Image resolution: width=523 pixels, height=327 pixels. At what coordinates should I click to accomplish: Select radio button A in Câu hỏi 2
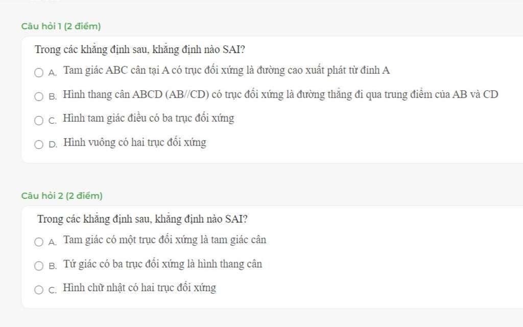pyautogui.click(x=39, y=242)
